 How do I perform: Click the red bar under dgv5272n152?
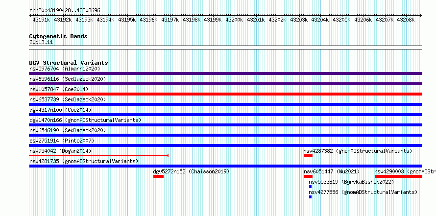pos(159,176)
